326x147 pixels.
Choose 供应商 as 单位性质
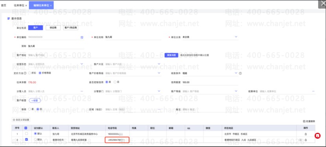click(53, 28)
